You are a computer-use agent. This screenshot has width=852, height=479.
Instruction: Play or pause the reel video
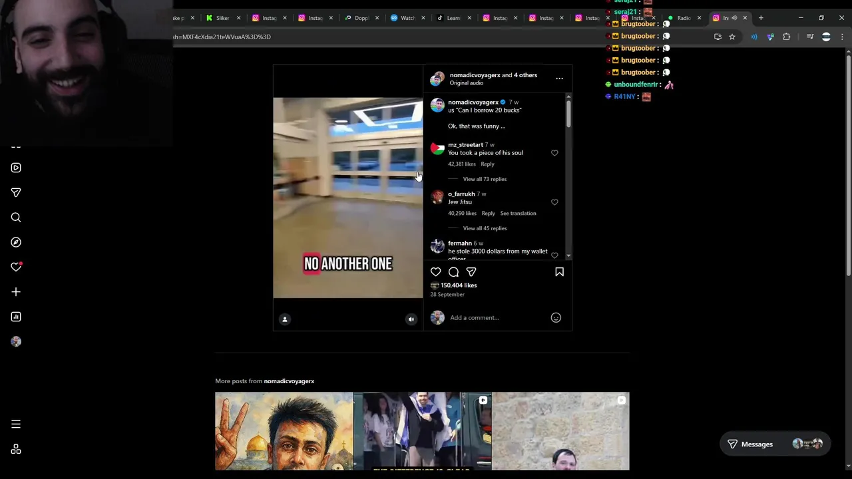(x=347, y=198)
